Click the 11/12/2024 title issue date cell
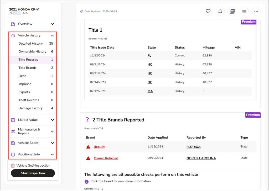Screen dimensions: 269x191 (x=98, y=56)
